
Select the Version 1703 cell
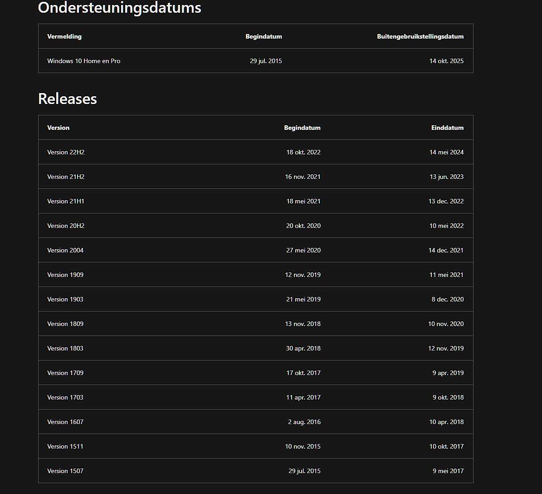coord(65,398)
